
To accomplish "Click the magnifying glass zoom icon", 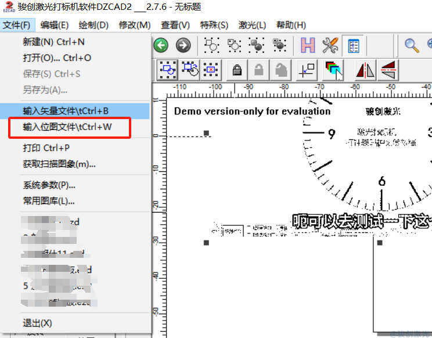I will click(x=412, y=45).
